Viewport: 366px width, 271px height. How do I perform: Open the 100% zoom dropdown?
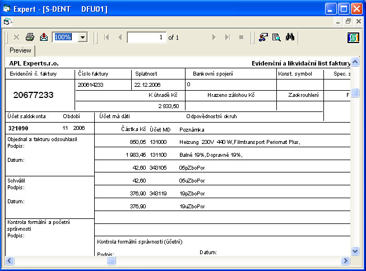pyautogui.click(x=83, y=37)
